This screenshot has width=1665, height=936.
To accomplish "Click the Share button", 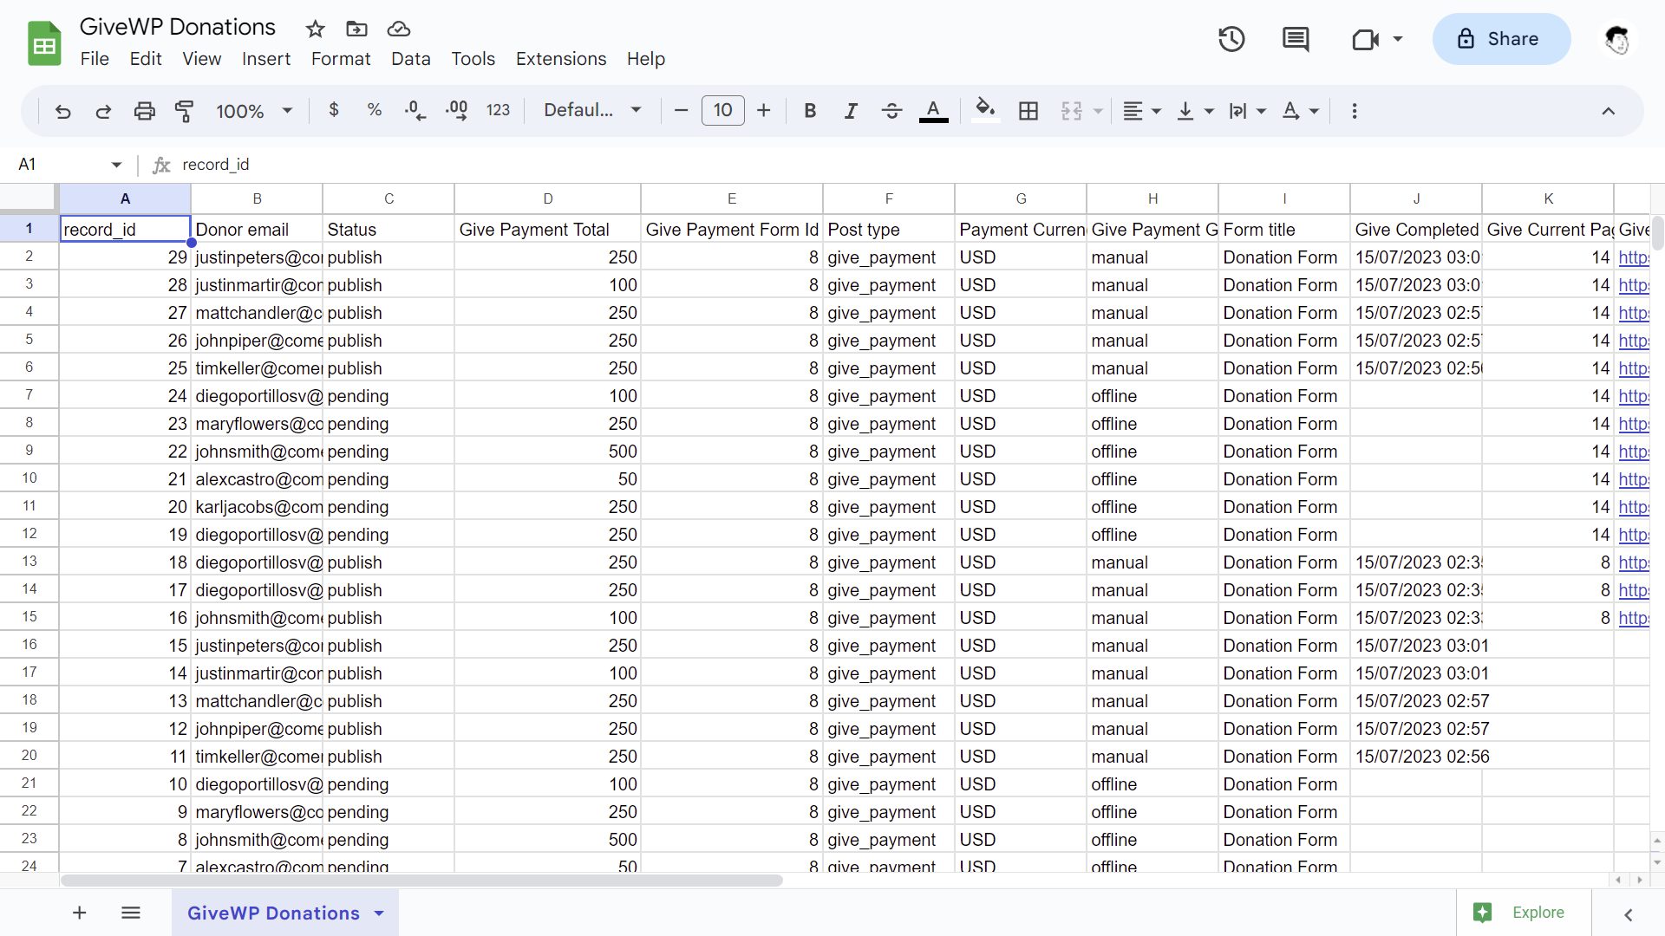I will (x=1501, y=39).
